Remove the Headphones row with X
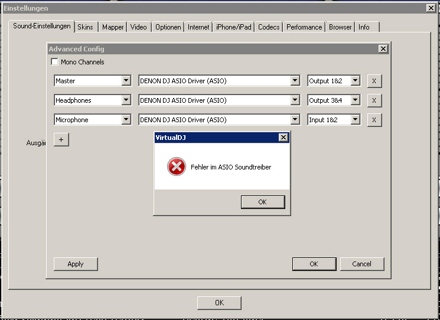Screen dimensions: 440x320 (x=374, y=100)
